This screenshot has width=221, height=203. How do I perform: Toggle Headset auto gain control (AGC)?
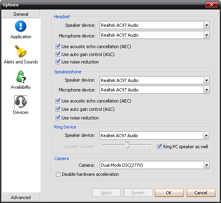tap(58, 54)
